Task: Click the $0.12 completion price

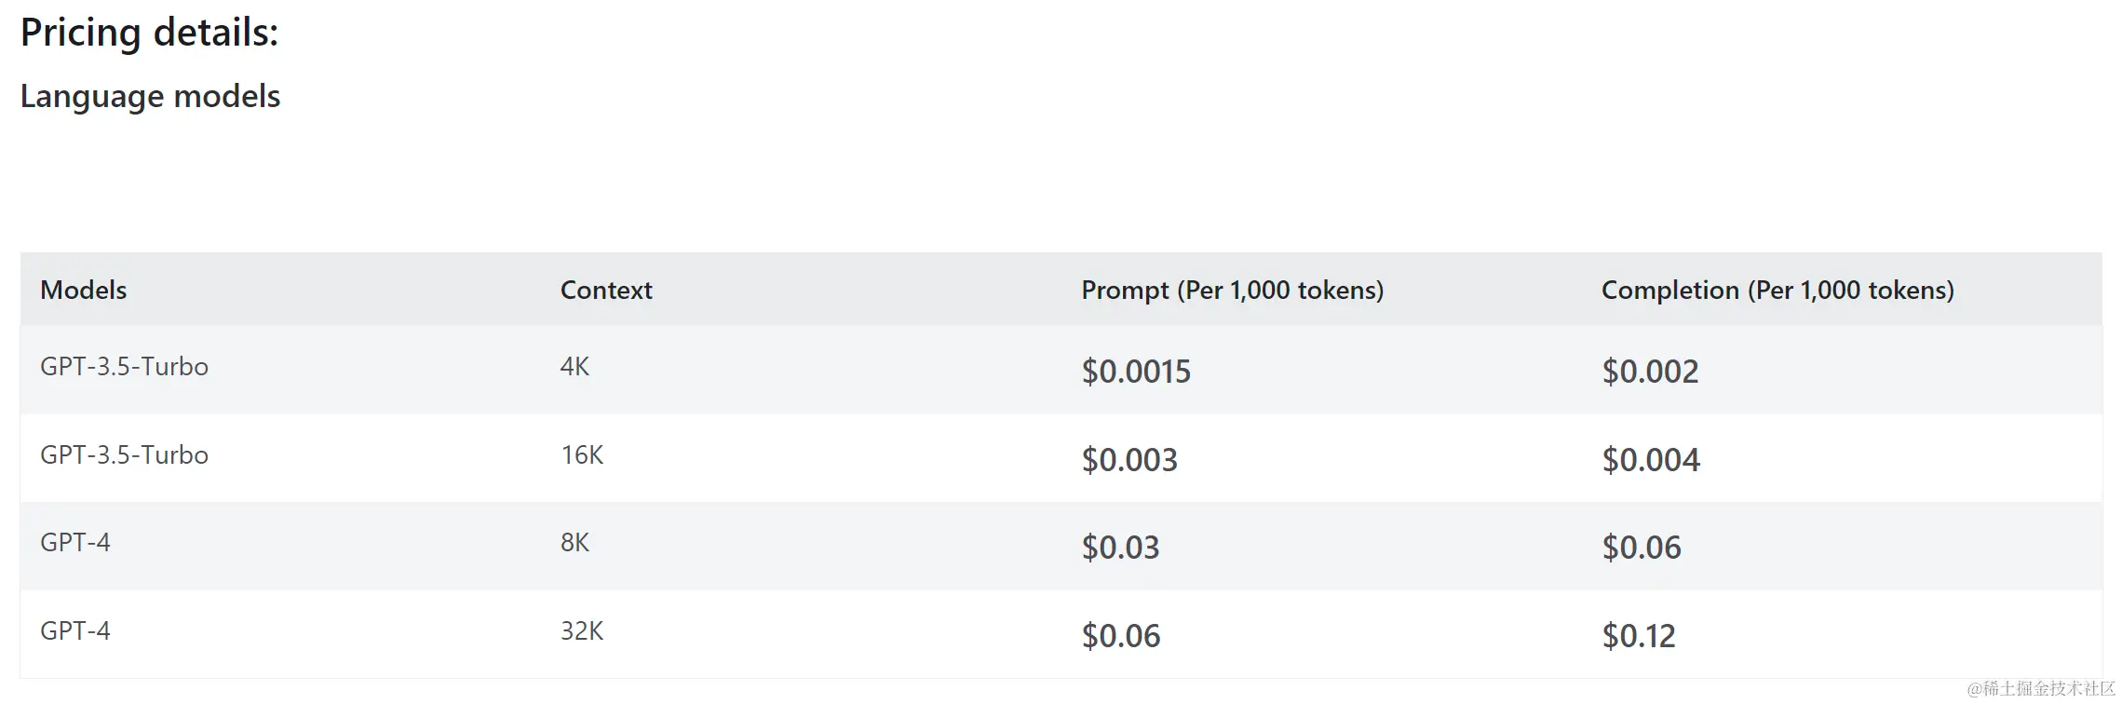Action: tap(1638, 636)
